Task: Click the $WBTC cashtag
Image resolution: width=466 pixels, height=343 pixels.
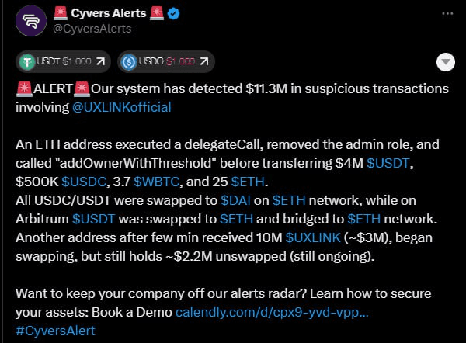Action: [x=157, y=182]
